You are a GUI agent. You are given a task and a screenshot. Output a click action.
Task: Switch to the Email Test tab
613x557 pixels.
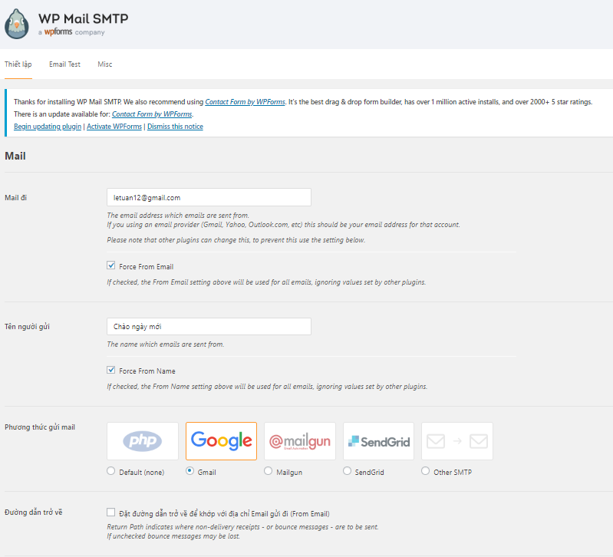click(64, 64)
